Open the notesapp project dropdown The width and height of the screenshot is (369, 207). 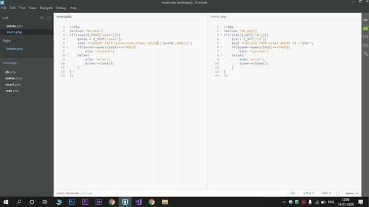click(x=11, y=63)
